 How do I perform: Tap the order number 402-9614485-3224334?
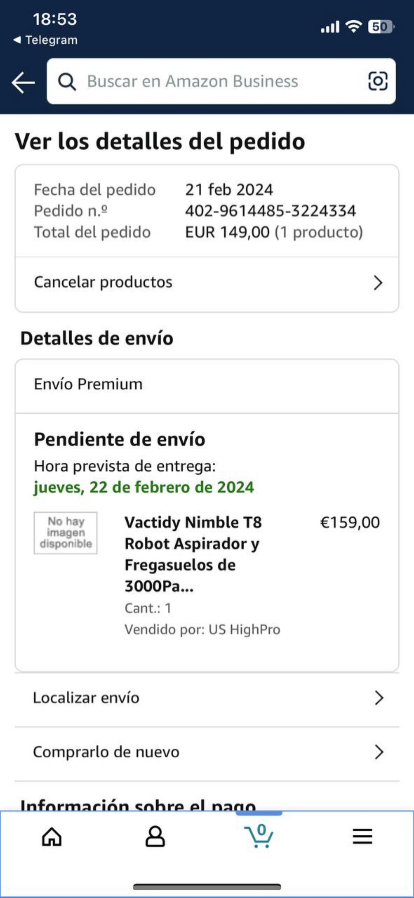tap(271, 211)
